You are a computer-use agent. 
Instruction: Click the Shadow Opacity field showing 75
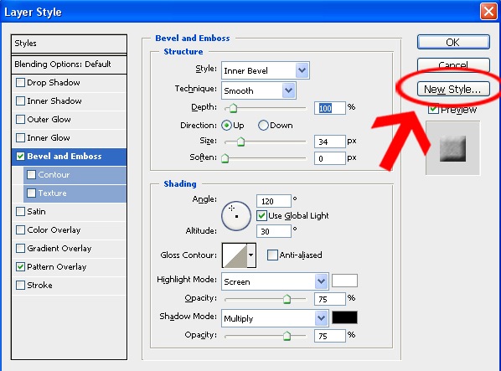[x=330, y=336]
